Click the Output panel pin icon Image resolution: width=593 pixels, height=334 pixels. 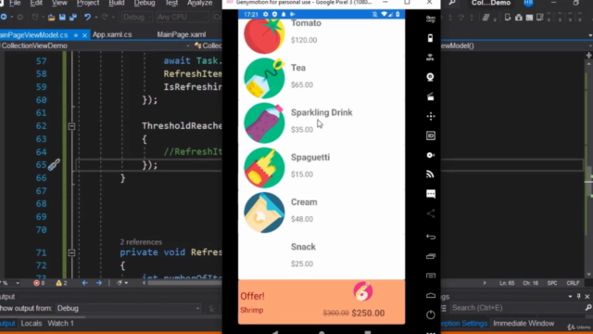(578, 297)
